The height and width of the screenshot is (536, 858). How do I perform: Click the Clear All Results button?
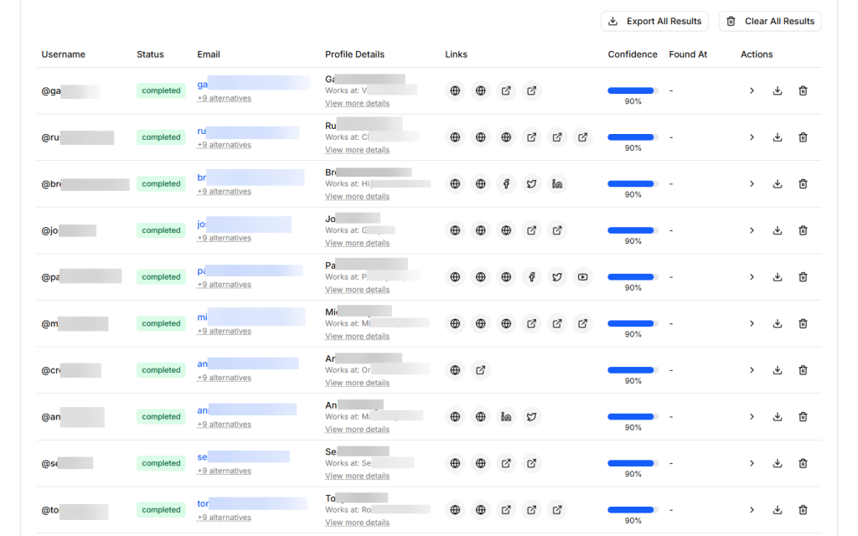pos(770,21)
